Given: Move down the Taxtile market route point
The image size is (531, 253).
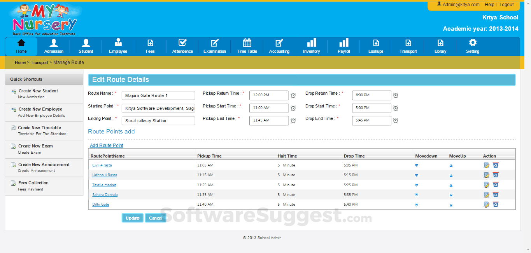Looking at the screenshot, I should [417, 185].
